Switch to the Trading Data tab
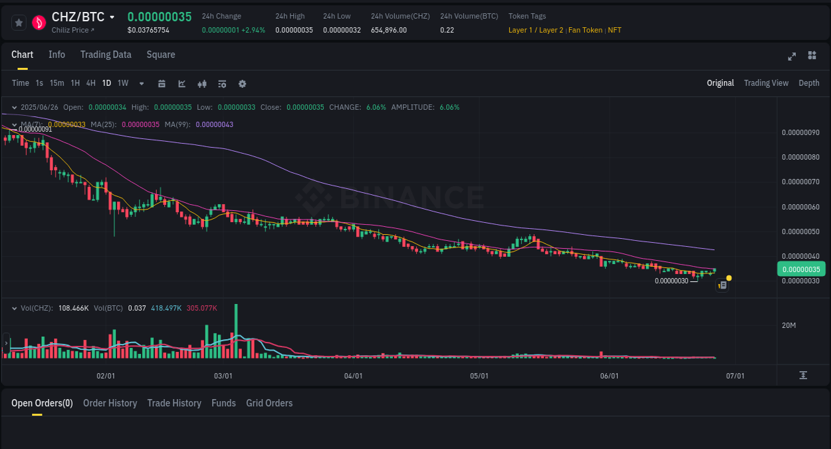The height and width of the screenshot is (449, 831). point(106,55)
